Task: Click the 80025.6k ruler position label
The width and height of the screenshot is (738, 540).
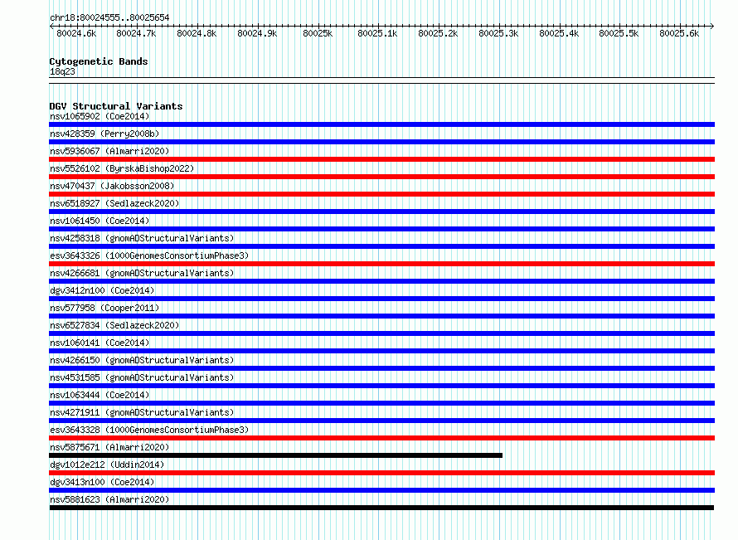Action: [x=679, y=33]
